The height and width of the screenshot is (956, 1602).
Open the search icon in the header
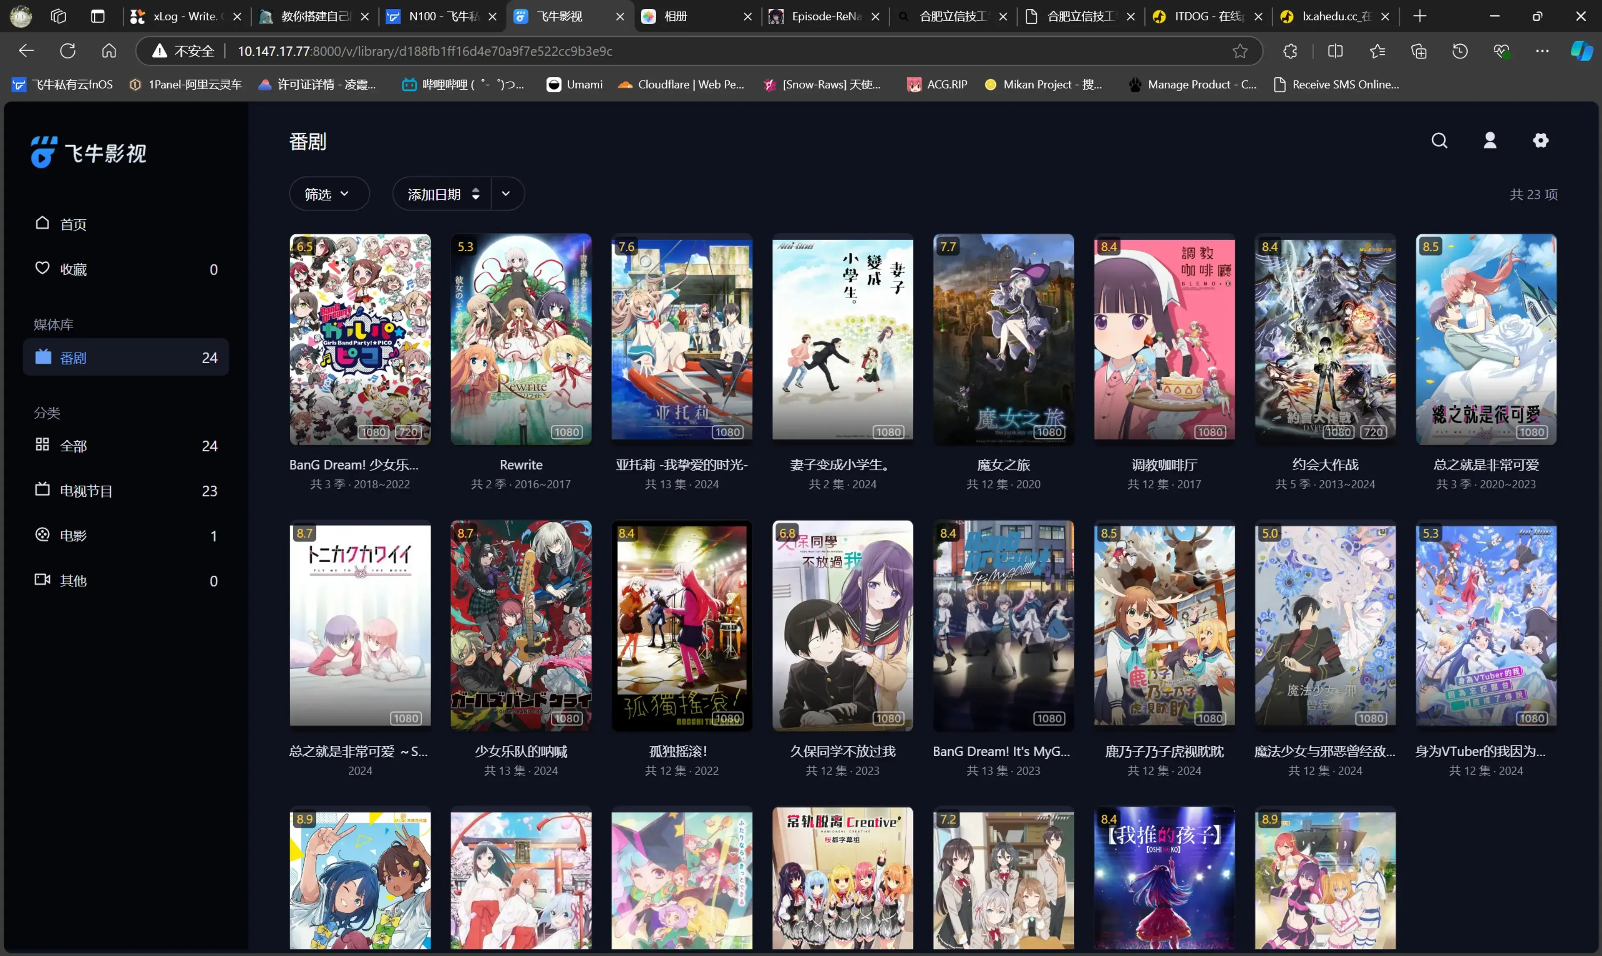pos(1439,141)
